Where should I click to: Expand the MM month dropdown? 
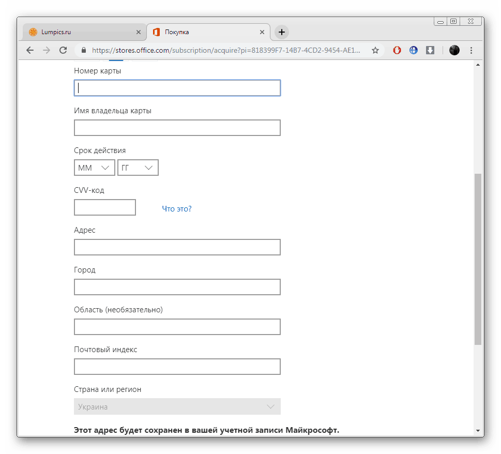pyautogui.click(x=95, y=168)
